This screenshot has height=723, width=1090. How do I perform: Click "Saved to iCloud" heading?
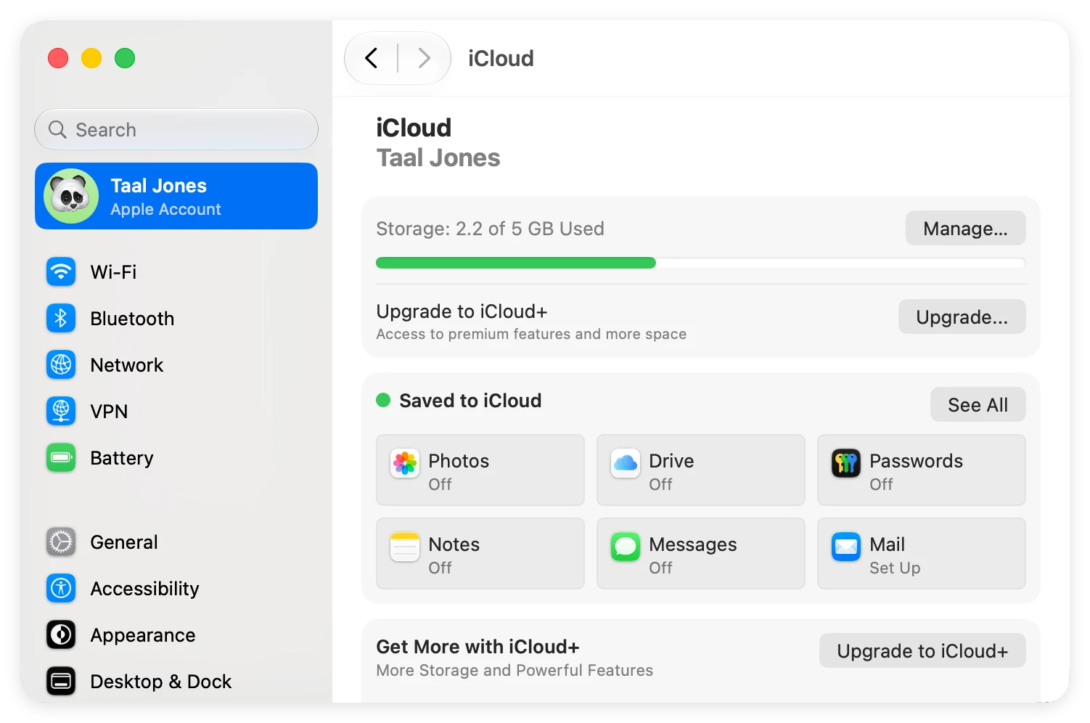[470, 401]
